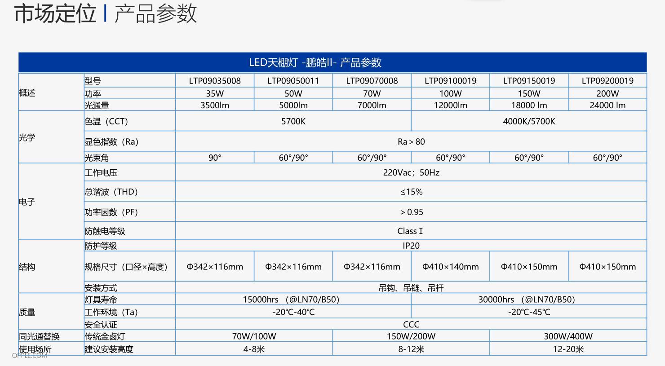This screenshot has height=366, width=665.
Task: Click the 市场定位 page title
Action: (x=55, y=13)
